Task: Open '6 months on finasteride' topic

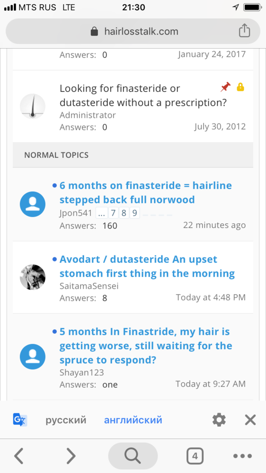Action: 146,192
